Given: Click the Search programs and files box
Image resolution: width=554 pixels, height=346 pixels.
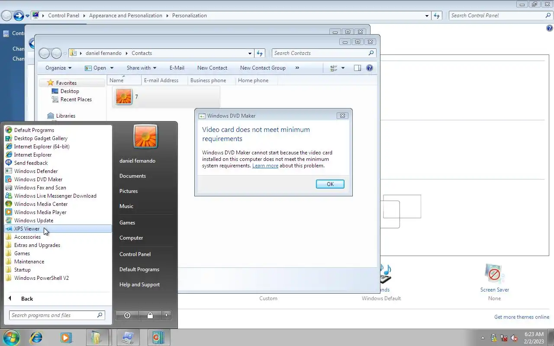Looking at the screenshot, I should point(57,315).
